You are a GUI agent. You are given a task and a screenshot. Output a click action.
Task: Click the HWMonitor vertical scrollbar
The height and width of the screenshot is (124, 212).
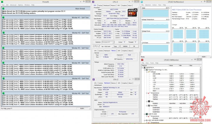click(x=201, y=94)
